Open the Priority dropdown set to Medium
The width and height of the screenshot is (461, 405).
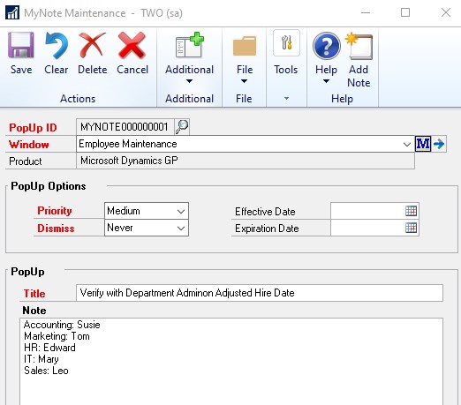point(147,211)
